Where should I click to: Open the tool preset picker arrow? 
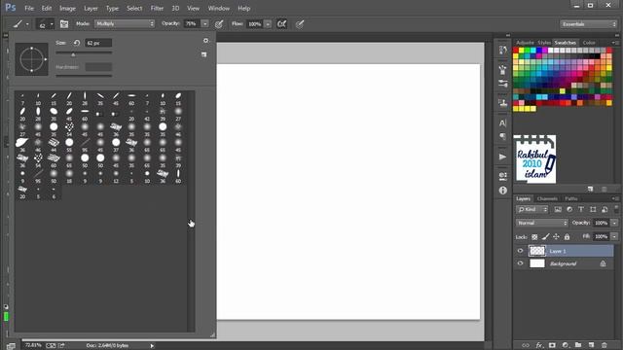coord(27,24)
